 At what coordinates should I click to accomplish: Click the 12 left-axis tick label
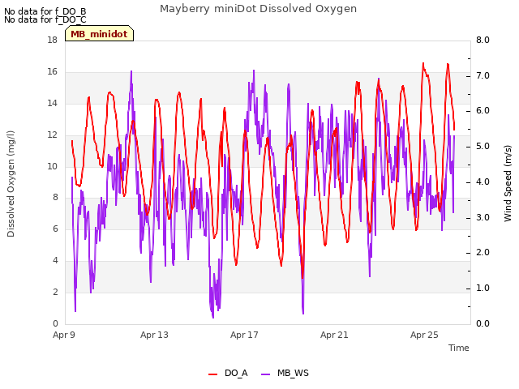coord(52,135)
